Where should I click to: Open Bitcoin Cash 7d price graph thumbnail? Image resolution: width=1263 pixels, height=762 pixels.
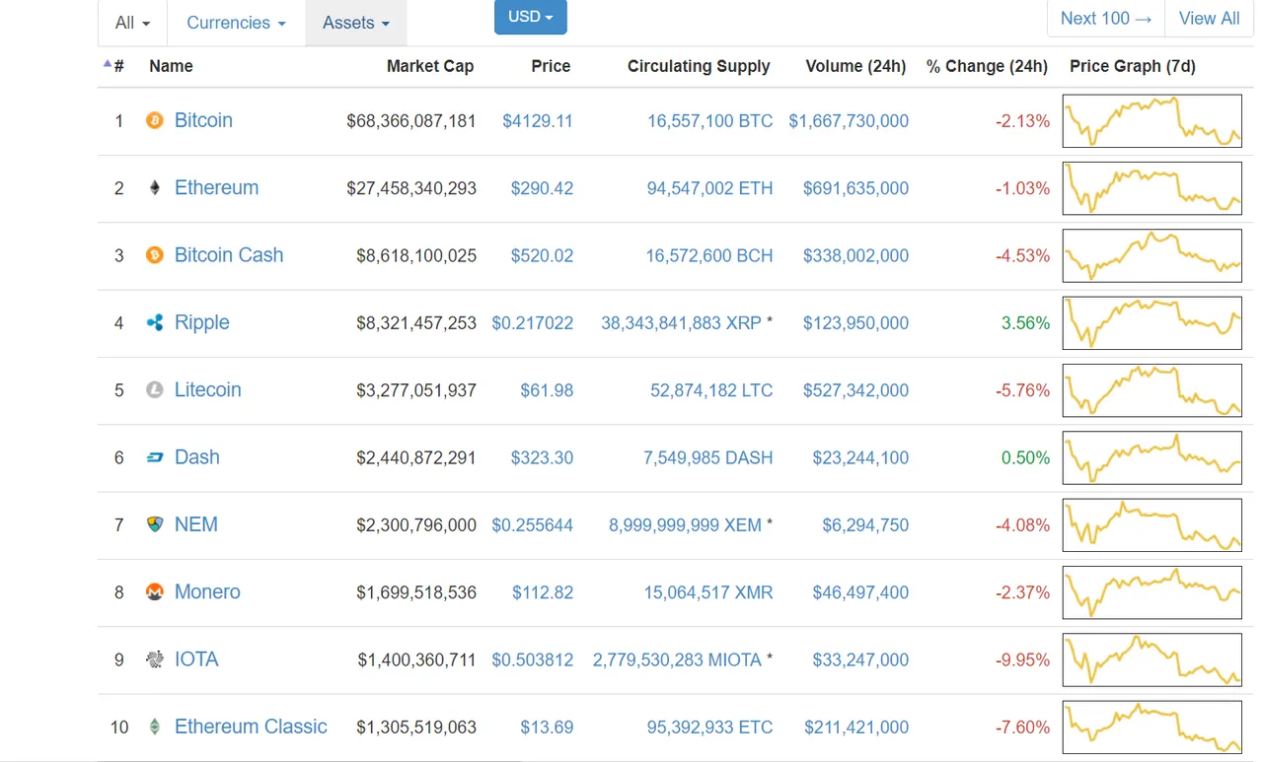[1152, 255]
